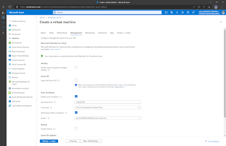Click the Previous button

[x=73, y=141]
